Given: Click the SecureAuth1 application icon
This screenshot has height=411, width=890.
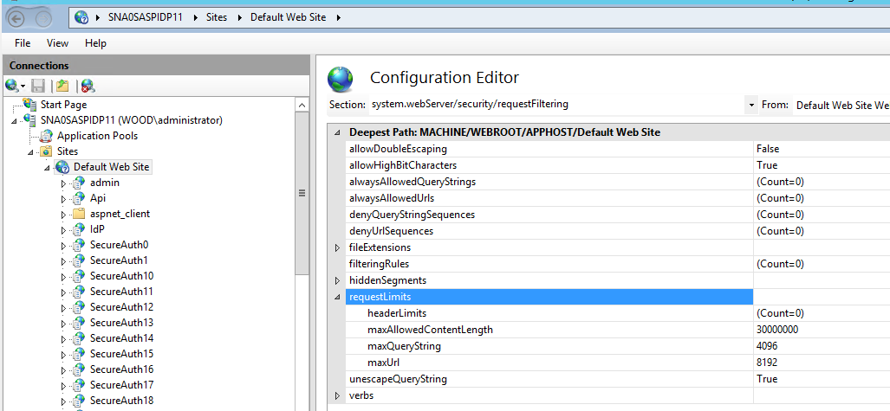Looking at the screenshot, I should (x=80, y=260).
